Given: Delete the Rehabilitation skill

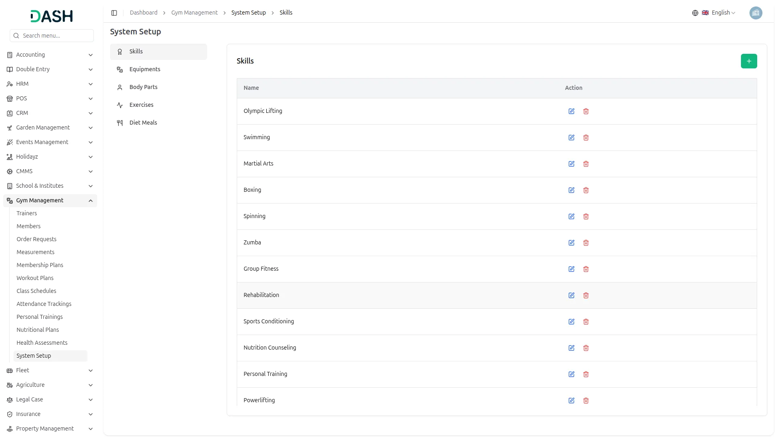Looking at the screenshot, I should (586, 295).
